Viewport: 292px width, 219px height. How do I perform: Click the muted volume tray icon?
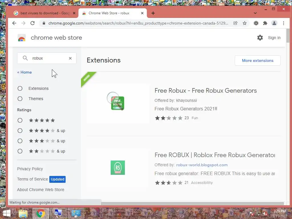pos(265,214)
